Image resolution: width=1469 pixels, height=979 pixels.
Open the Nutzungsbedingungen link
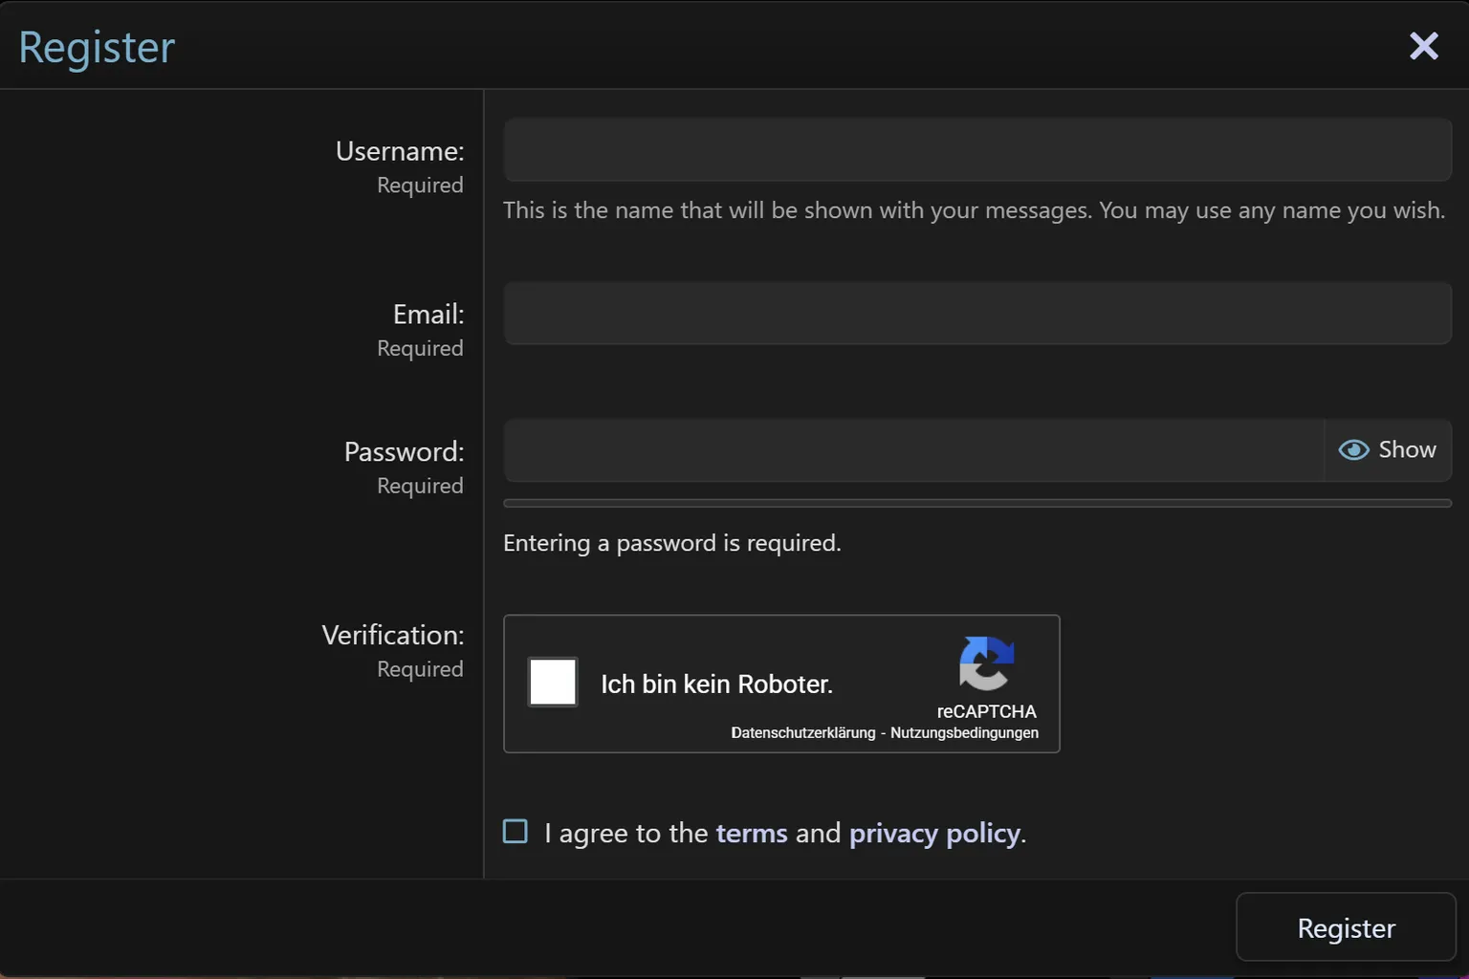(964, 732)
